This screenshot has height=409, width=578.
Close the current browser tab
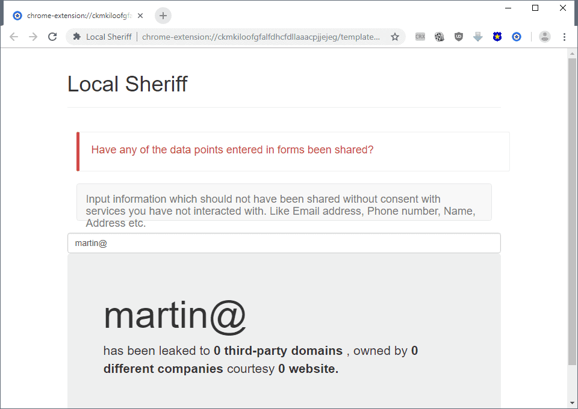coord(140,16)
